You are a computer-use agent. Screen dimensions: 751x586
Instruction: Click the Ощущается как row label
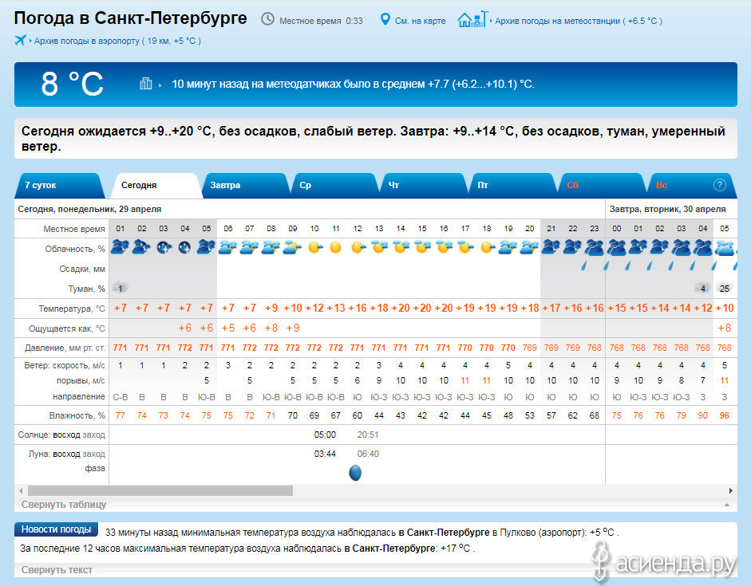[66, 328]
